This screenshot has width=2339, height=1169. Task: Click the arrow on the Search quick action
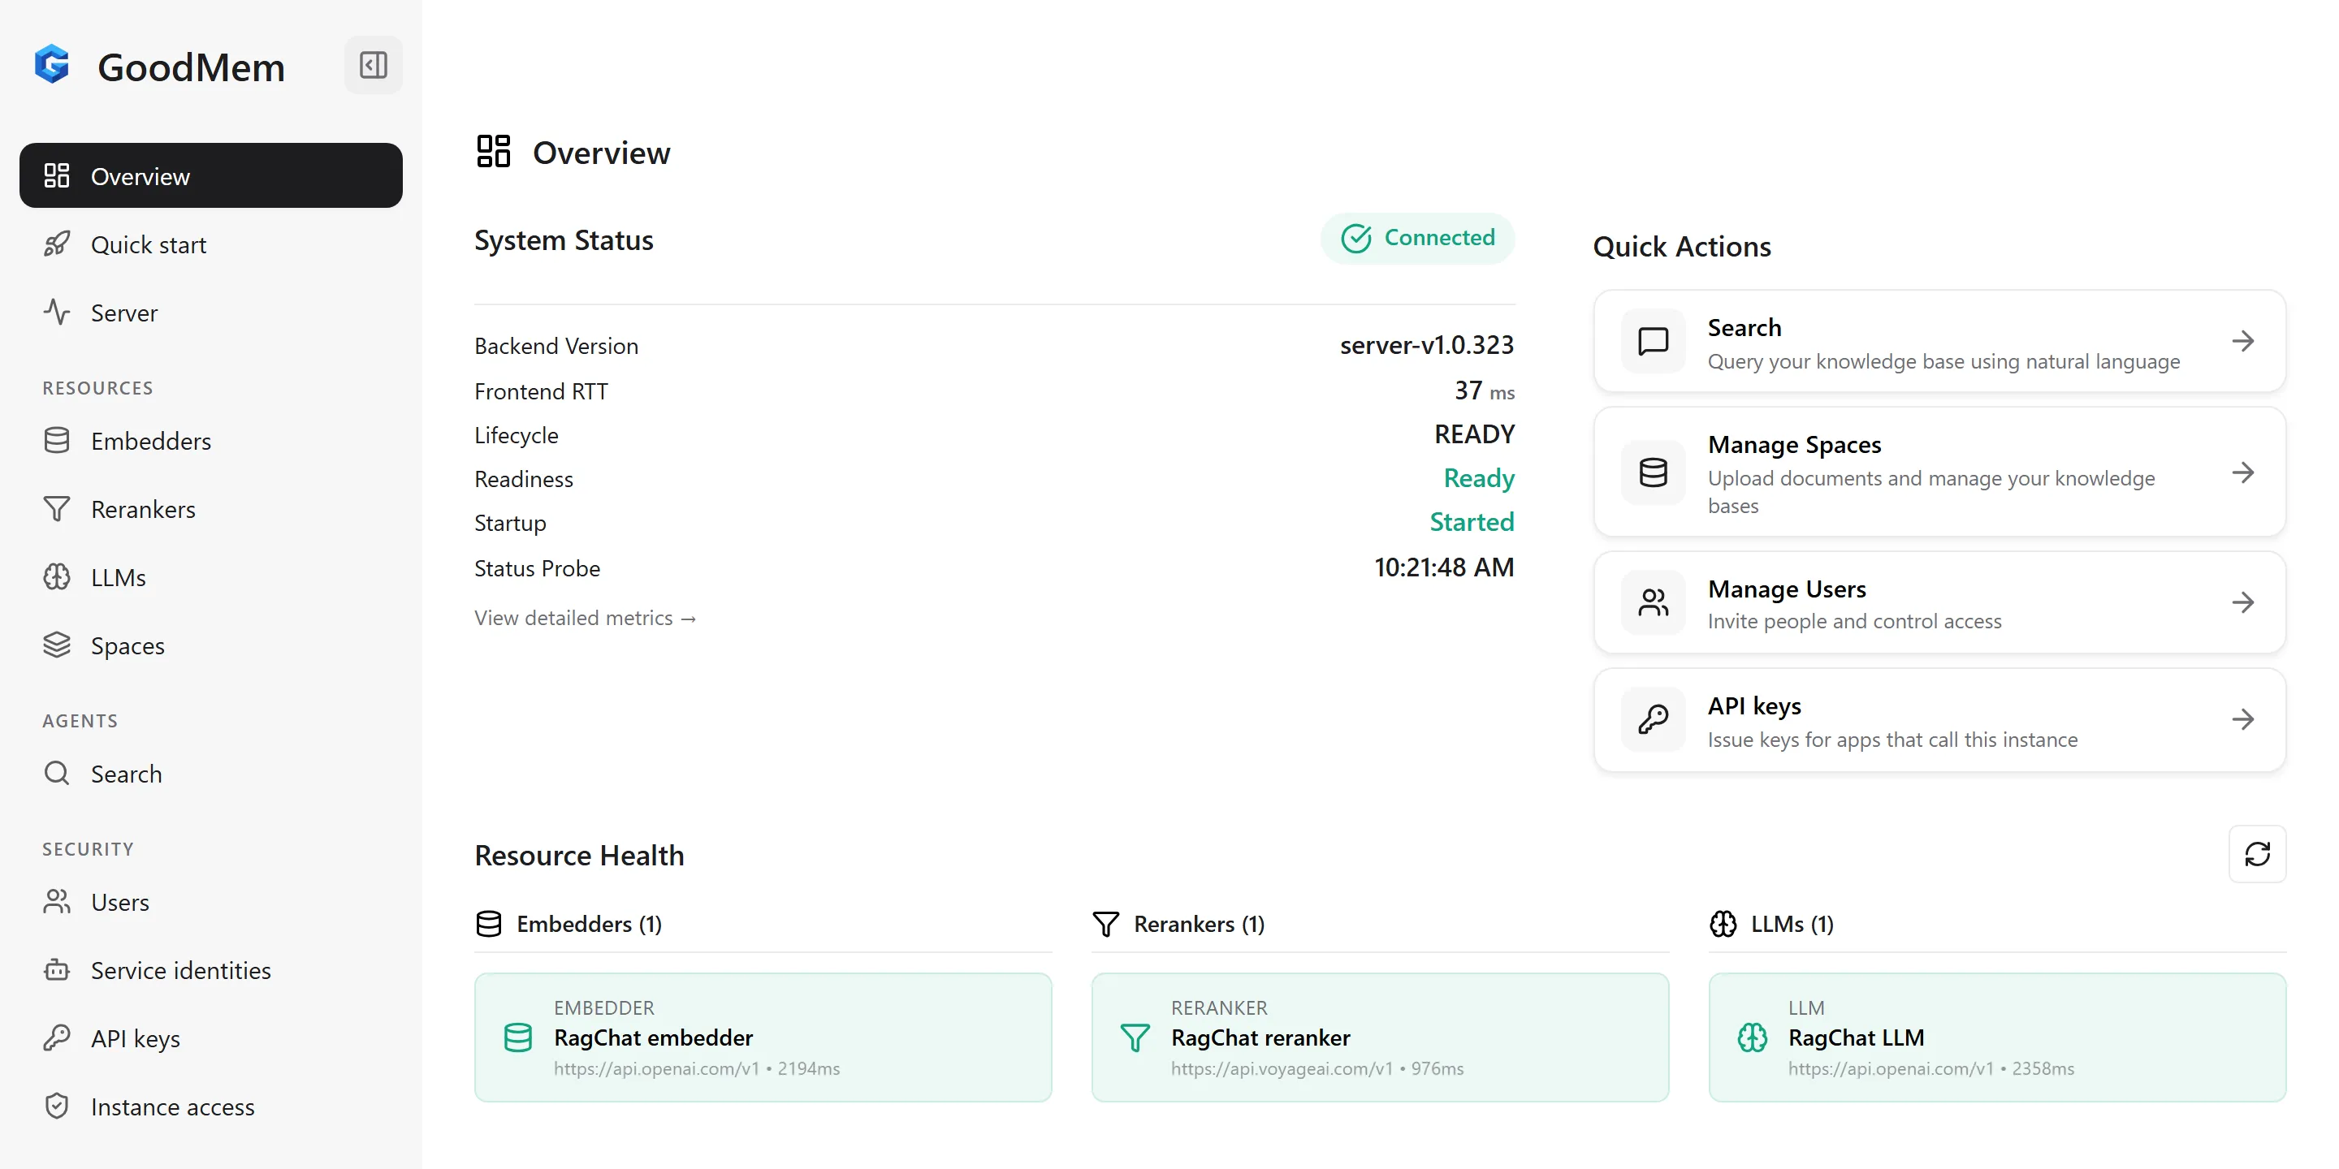pos(2242,341)
